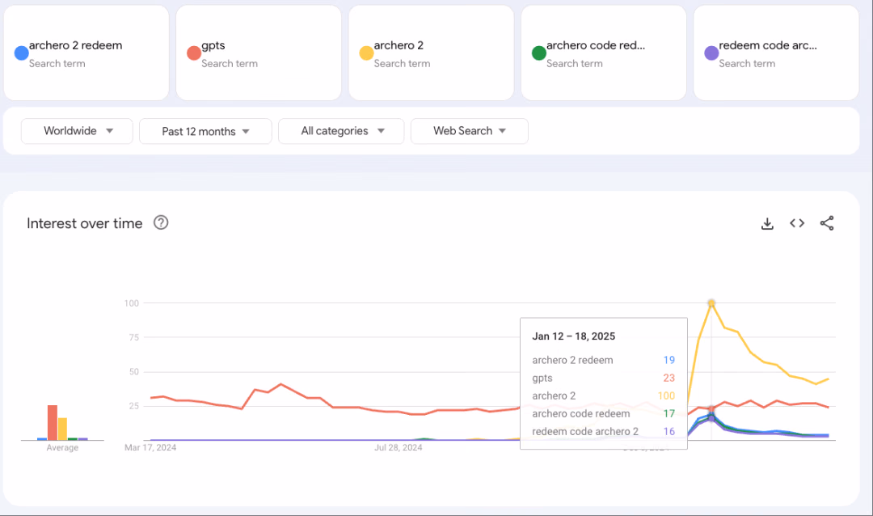Click the redeem code archero 2 value 16

point(668,431)
